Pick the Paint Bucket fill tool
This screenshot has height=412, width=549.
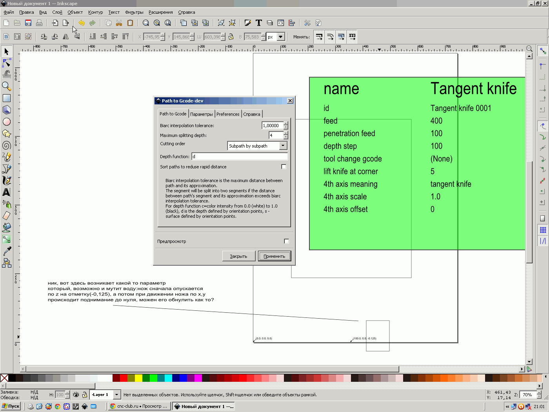6,228
